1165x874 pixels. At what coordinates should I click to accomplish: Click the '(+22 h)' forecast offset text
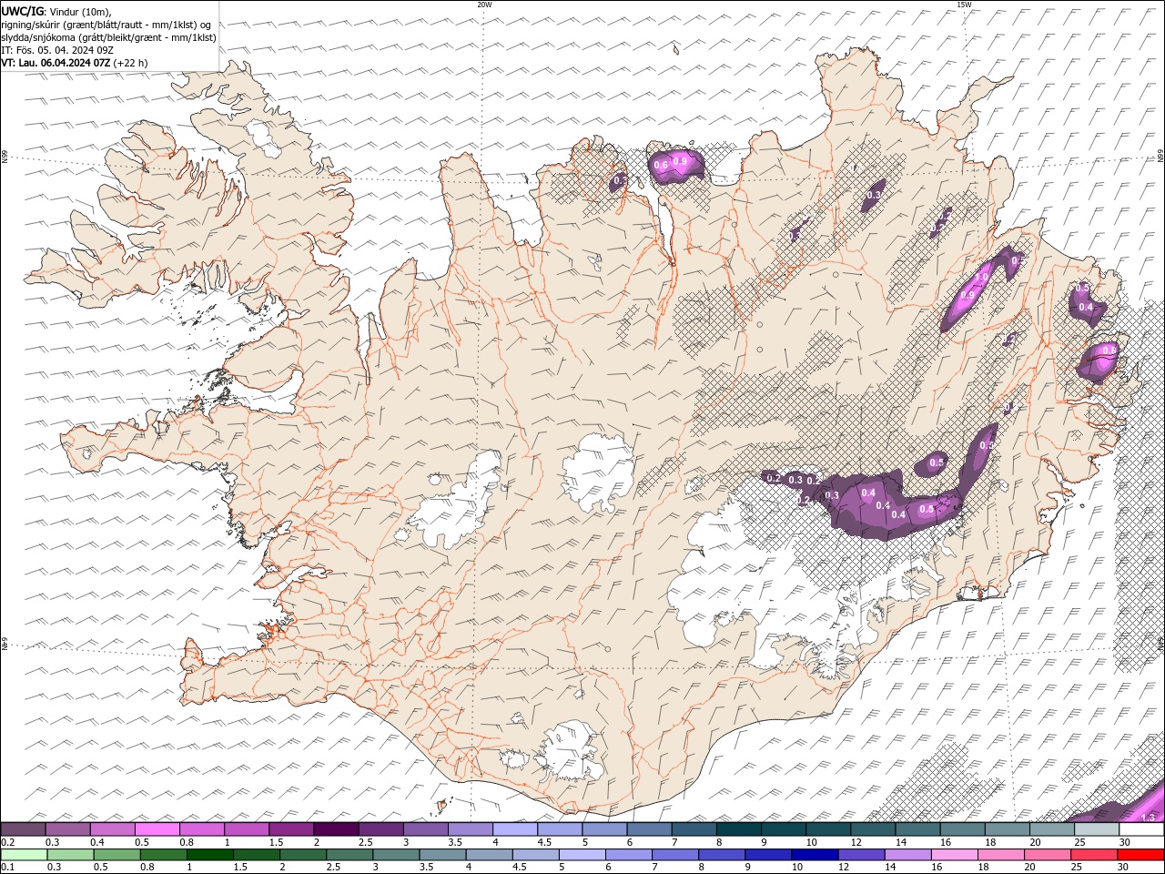131,63
